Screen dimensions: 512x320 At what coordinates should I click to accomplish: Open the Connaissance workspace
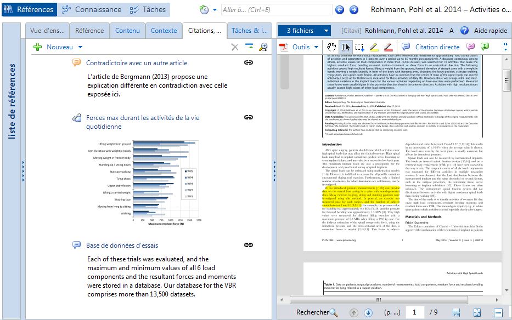point(92,10)
